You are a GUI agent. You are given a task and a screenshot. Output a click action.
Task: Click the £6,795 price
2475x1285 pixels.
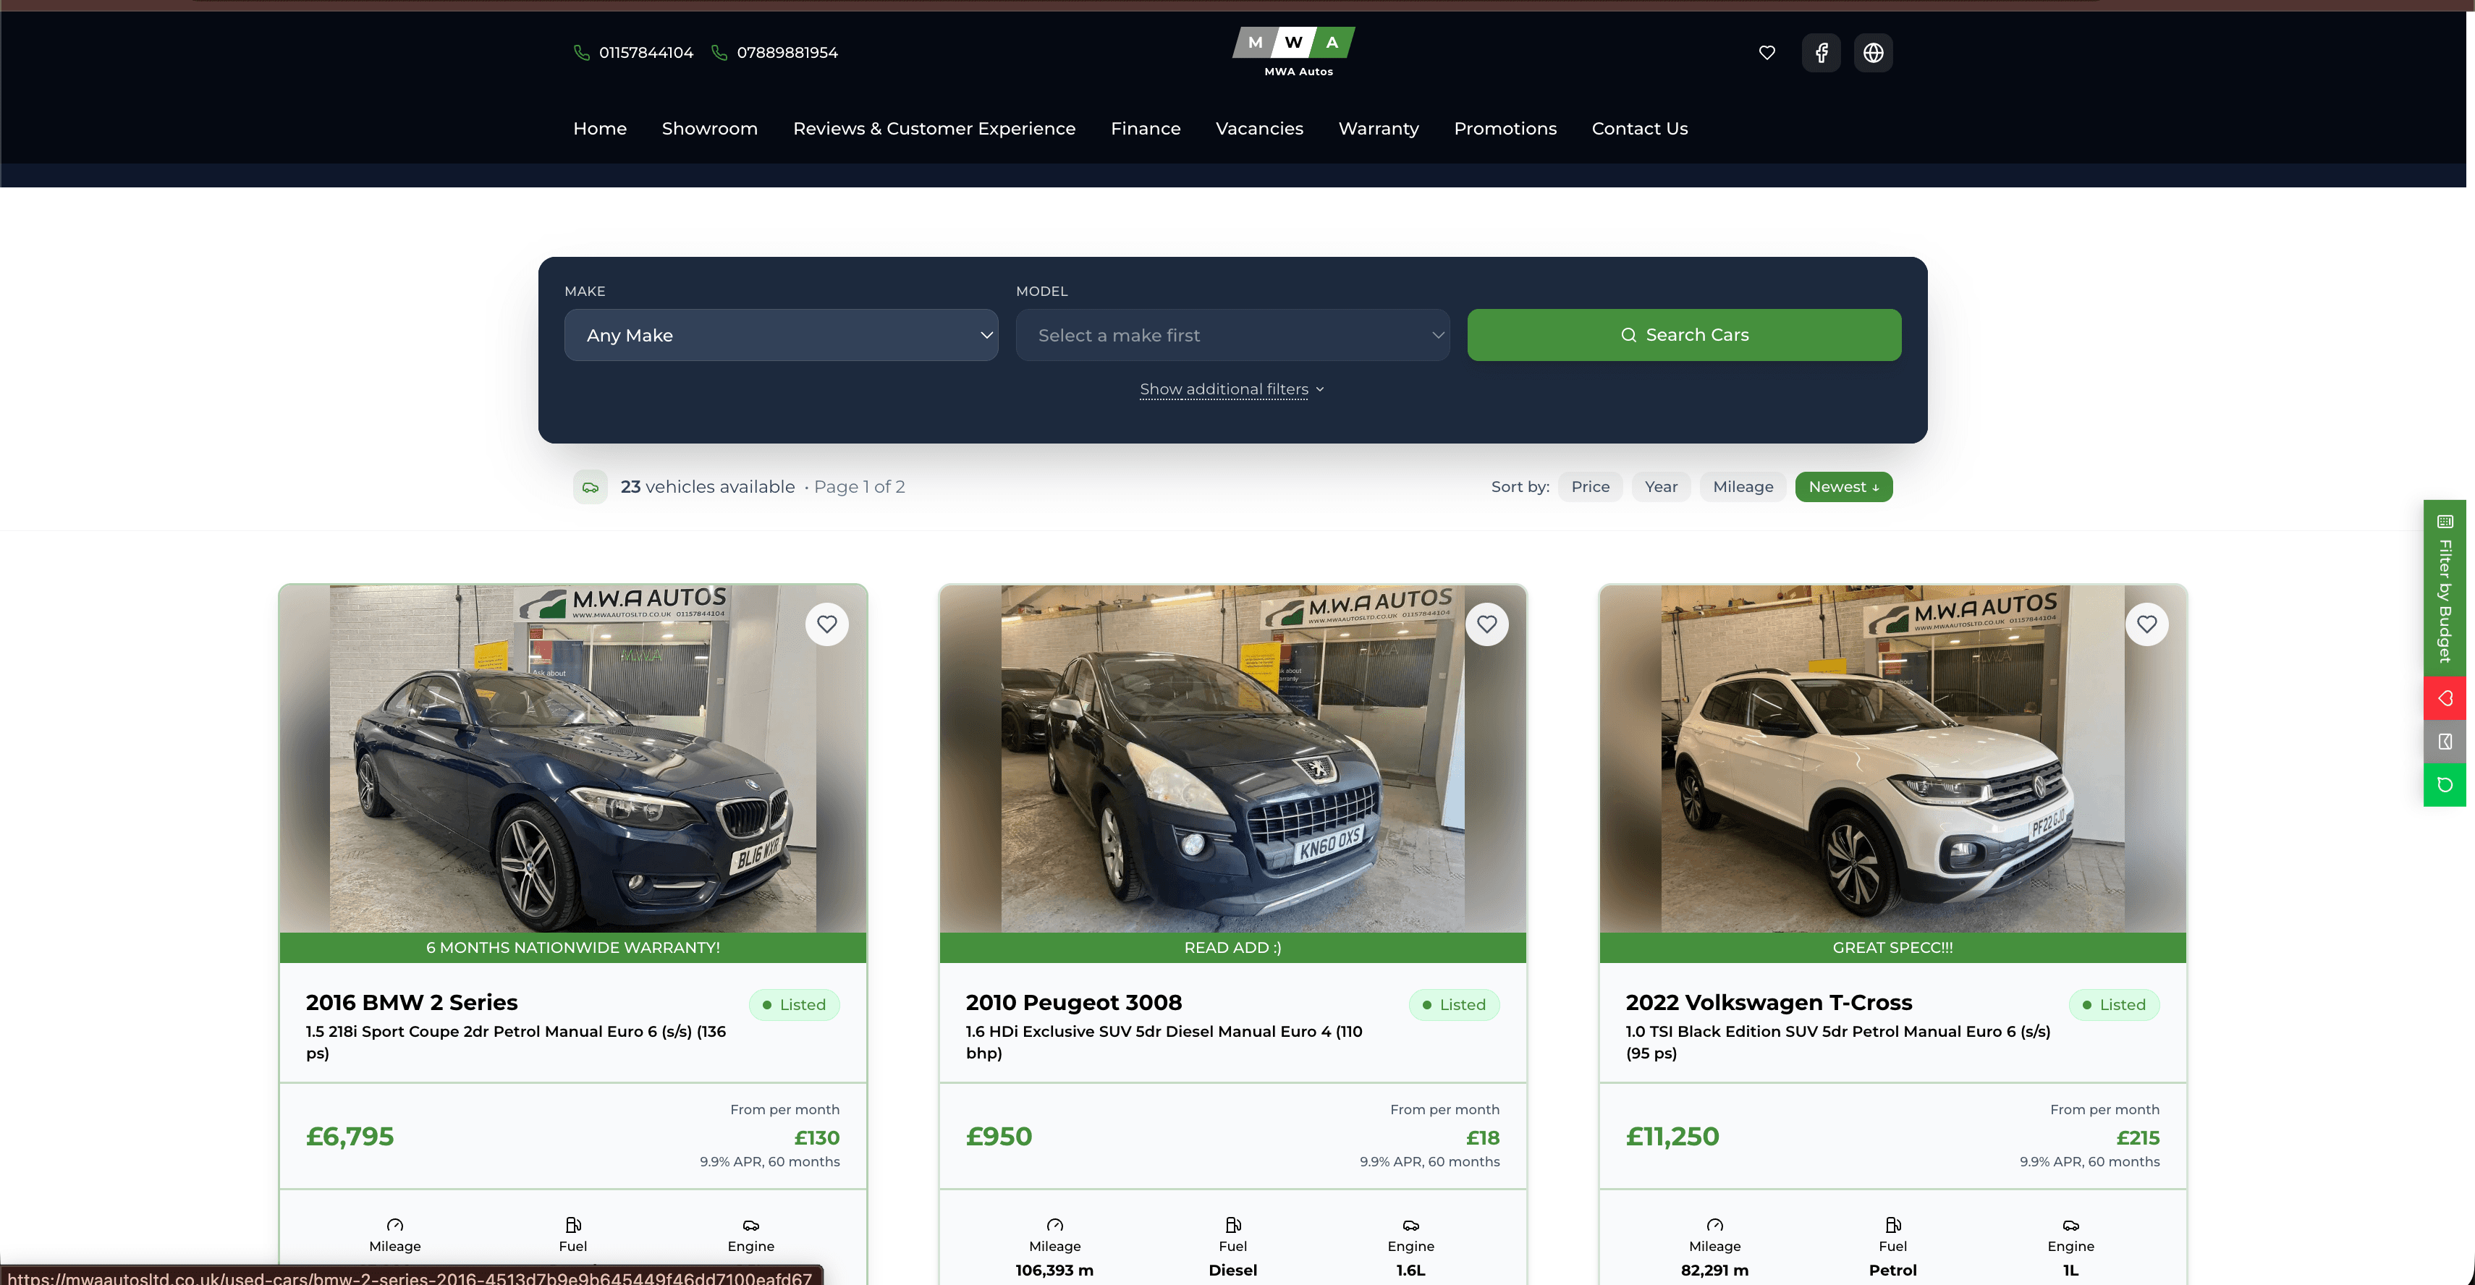pos(350,1137)
